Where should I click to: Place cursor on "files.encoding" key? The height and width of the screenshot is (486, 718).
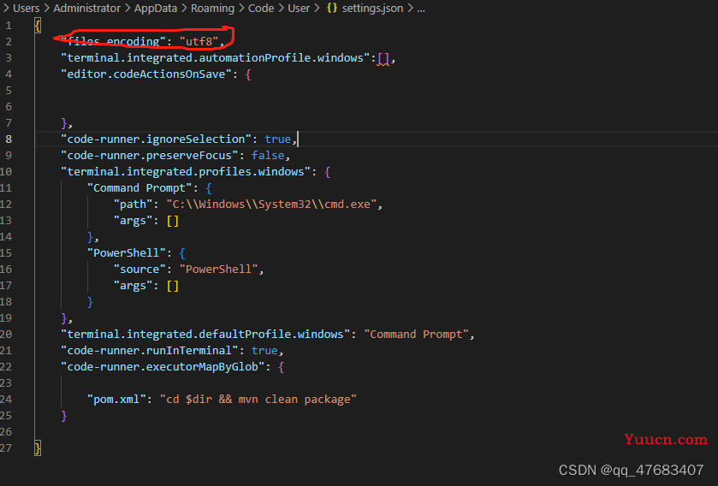(x=113, y=42)
